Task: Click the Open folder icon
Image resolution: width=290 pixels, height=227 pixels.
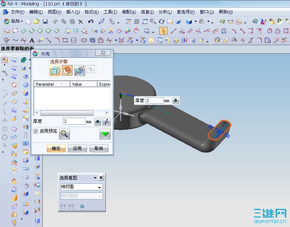Action: click(x=37, y=21)
